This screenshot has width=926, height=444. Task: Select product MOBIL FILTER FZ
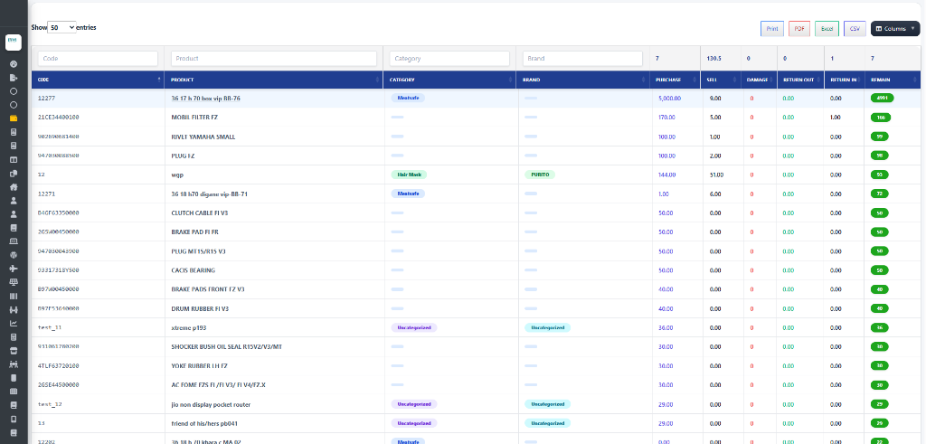194,118
